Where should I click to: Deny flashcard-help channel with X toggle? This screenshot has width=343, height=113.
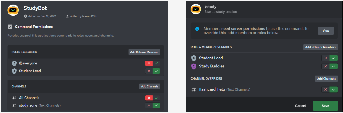[x=325, y=89]
